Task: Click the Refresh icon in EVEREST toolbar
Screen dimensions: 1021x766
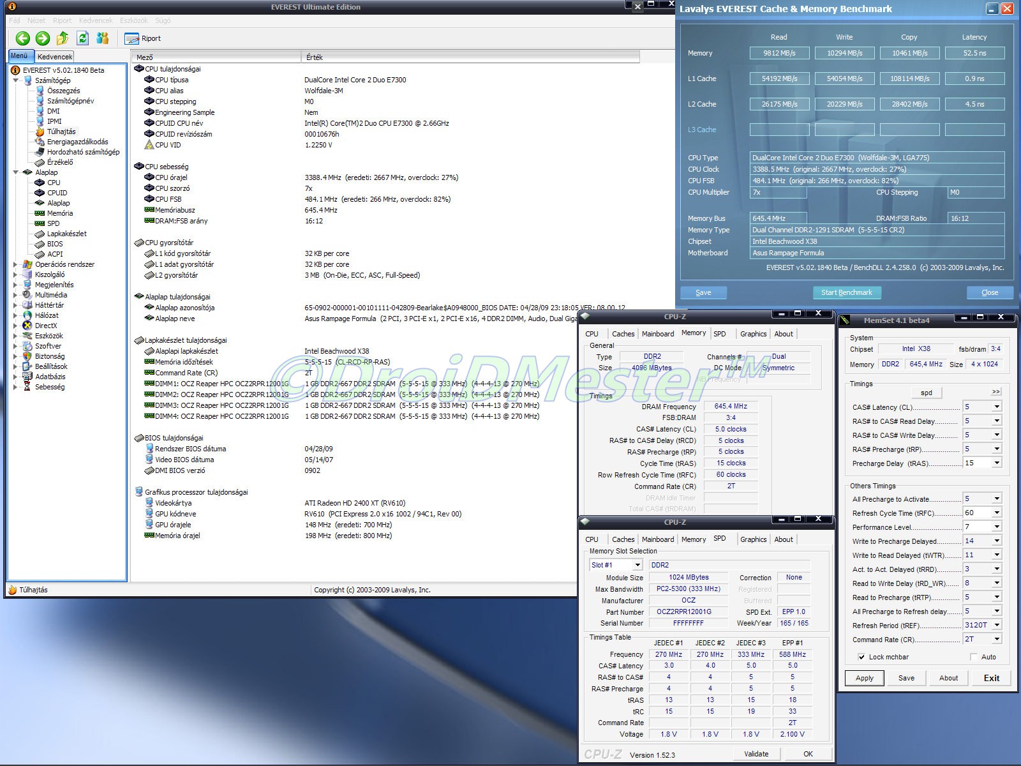Action: 82,38
